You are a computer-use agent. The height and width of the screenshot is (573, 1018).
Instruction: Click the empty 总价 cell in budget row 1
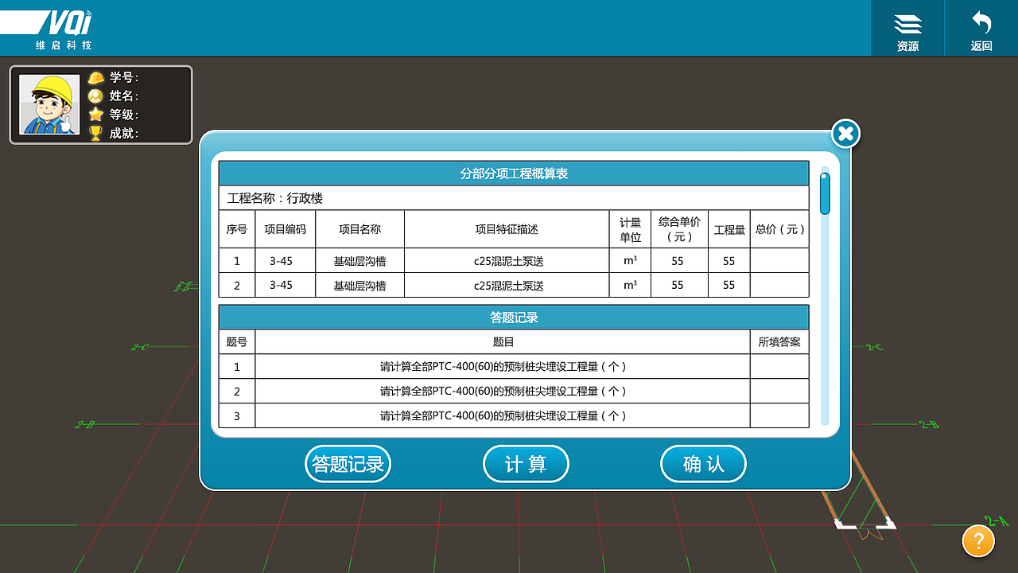pos(780,261)
